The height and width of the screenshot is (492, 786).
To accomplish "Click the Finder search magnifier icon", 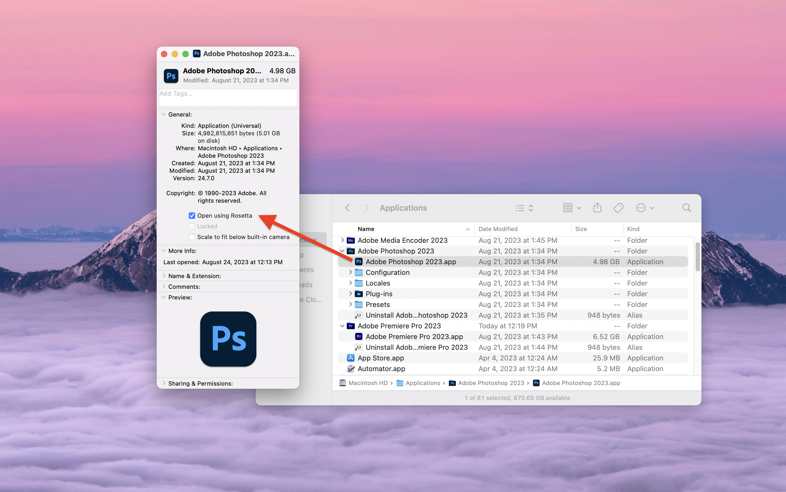I will pyautogui.click(x=687, y=207).
